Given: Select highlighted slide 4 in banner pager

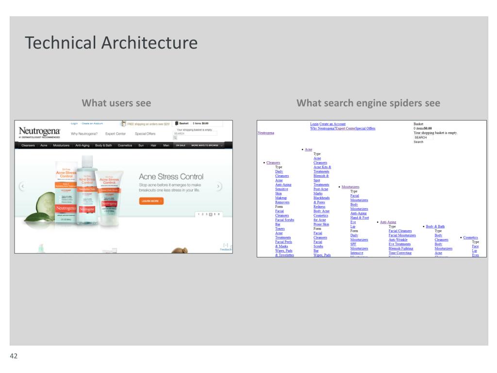Looking at the screenshot, I should 211,214.
